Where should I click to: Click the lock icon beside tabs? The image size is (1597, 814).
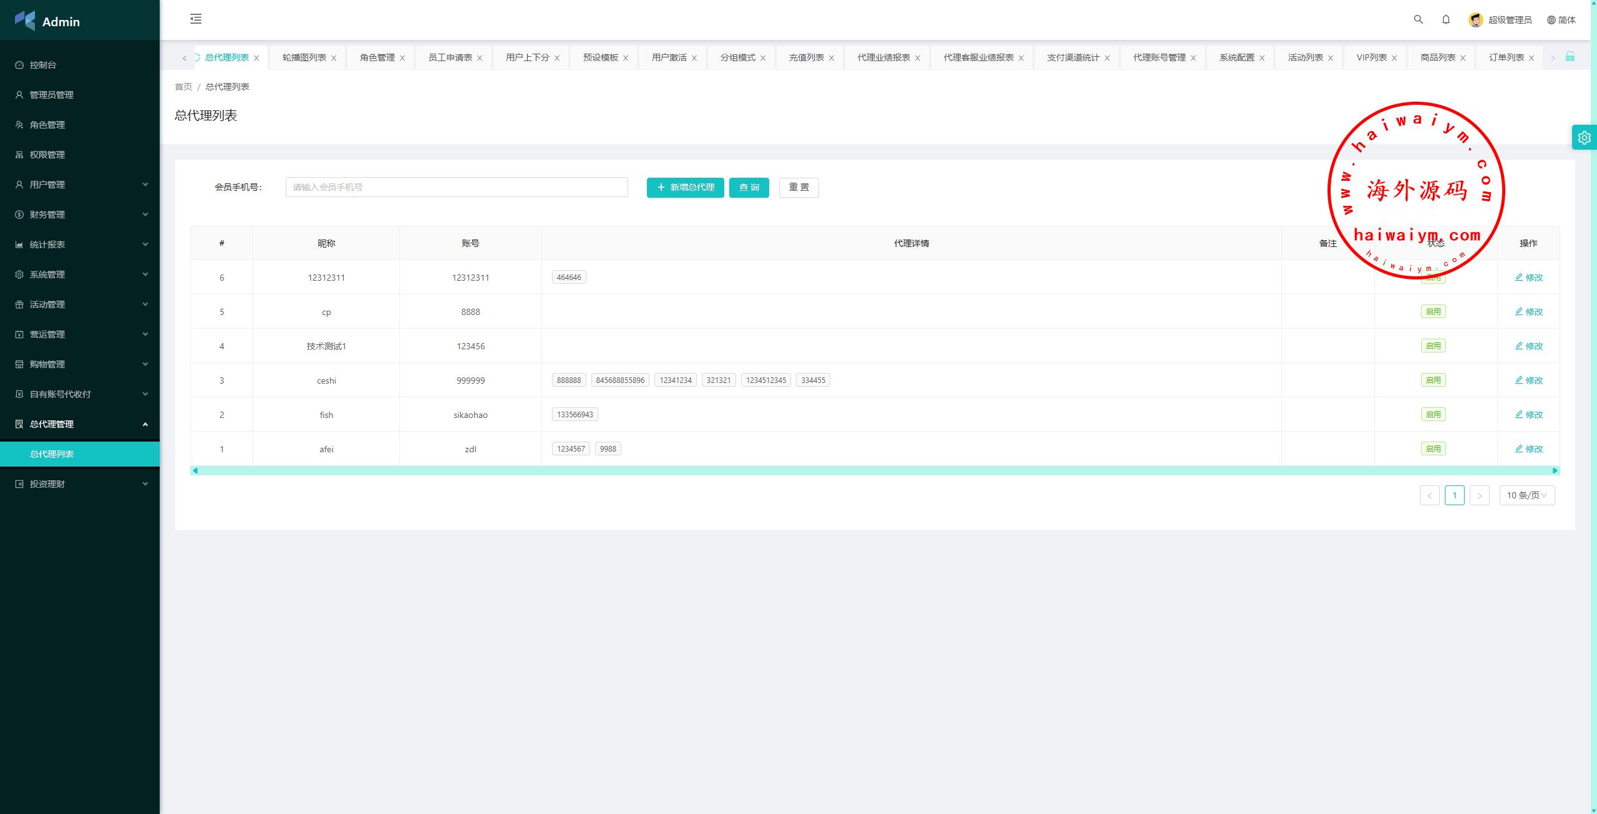[1570, 57]
